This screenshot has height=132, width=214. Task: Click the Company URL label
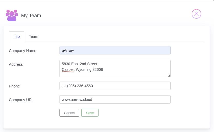pyautogui.click(x=21, y=100)
